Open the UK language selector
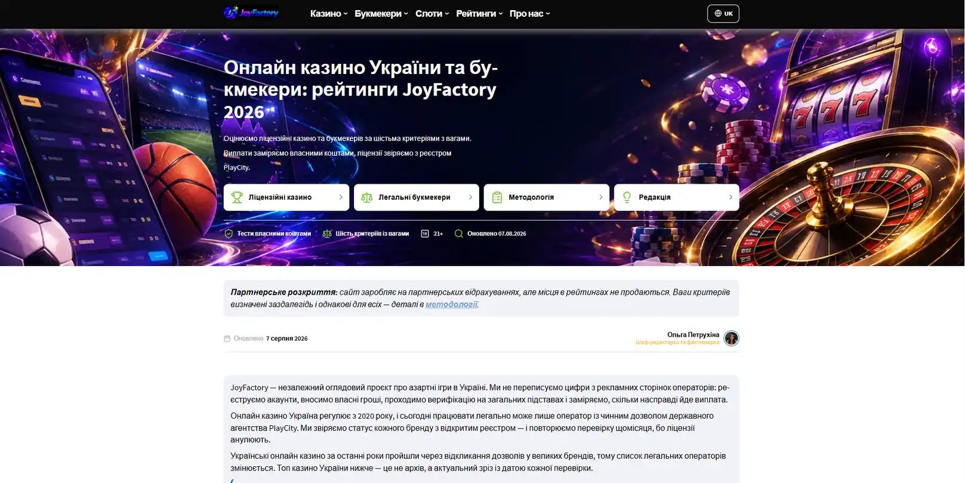The image size is (965, 483). 723,14
